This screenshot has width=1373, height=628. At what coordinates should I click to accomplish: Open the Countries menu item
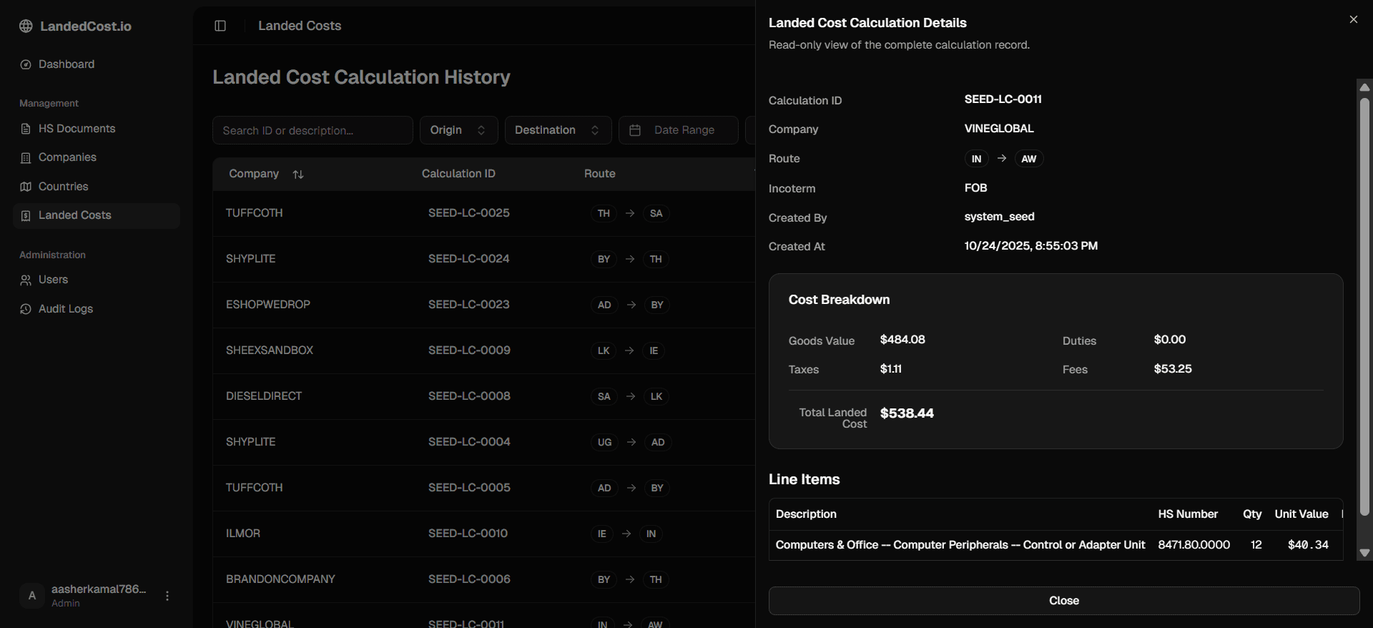(x=63, y=187)
